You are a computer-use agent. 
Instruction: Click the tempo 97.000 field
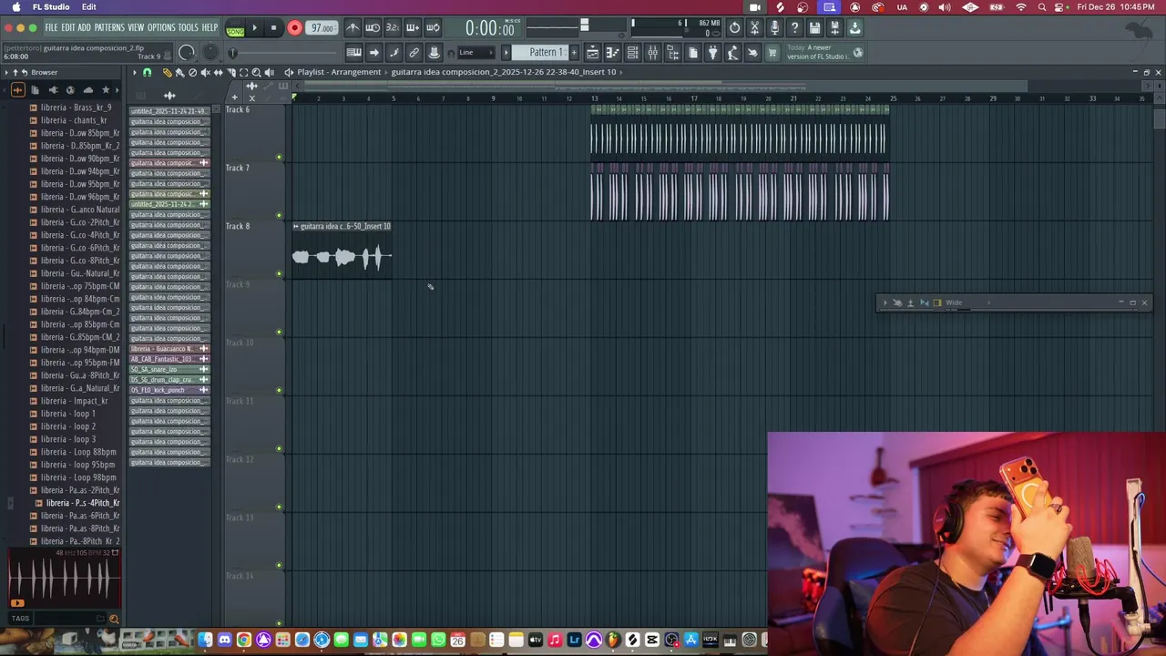pyautogui.click(x=322, y=28)
